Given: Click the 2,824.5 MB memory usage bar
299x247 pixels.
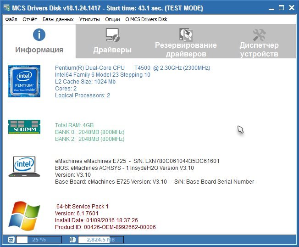Looking at the screenshot, I should click(101, 240).
